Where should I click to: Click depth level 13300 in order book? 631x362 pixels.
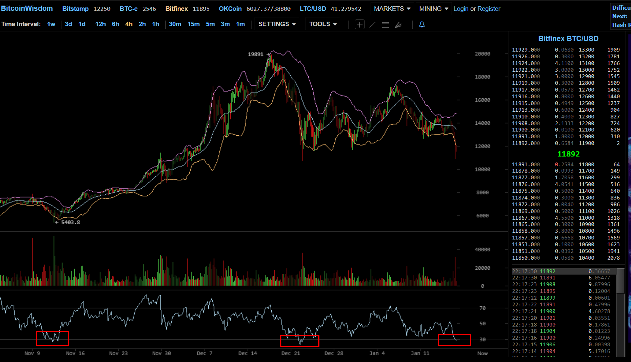coord(587,50)
